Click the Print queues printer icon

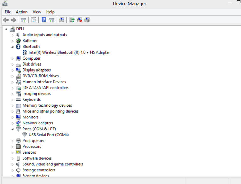[18, 140]
